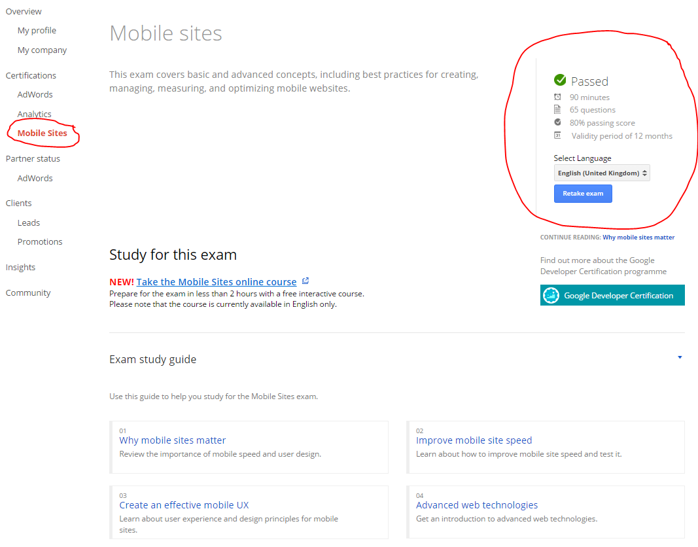Open Leads in sidebar
The width and height of the screenshot is (698, 547).
point(29,222)
